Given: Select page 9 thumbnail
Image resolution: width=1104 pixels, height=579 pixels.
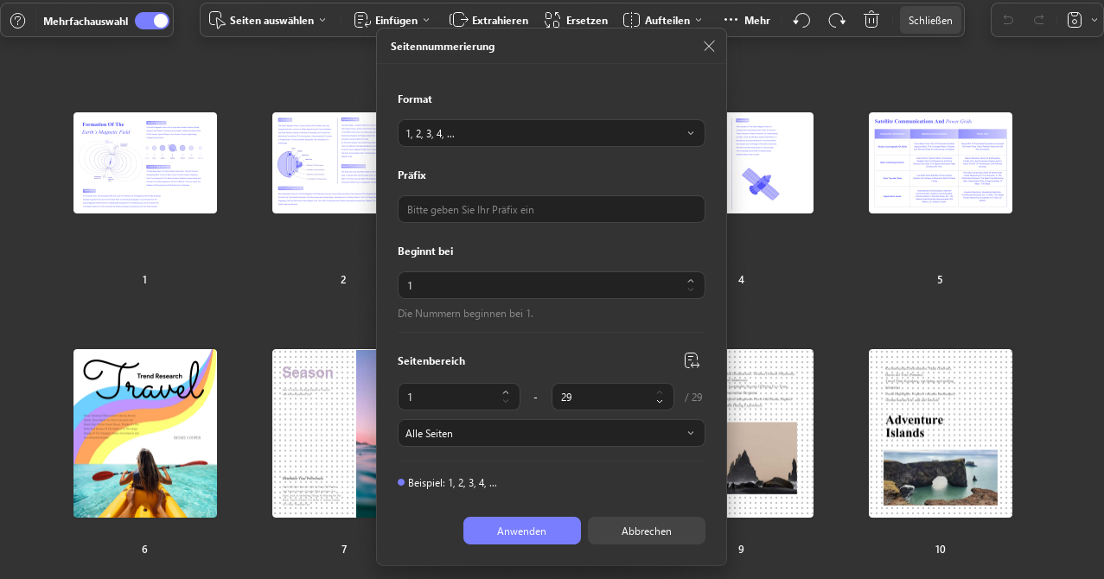Looking at the screenshot, I should [770, 434].
